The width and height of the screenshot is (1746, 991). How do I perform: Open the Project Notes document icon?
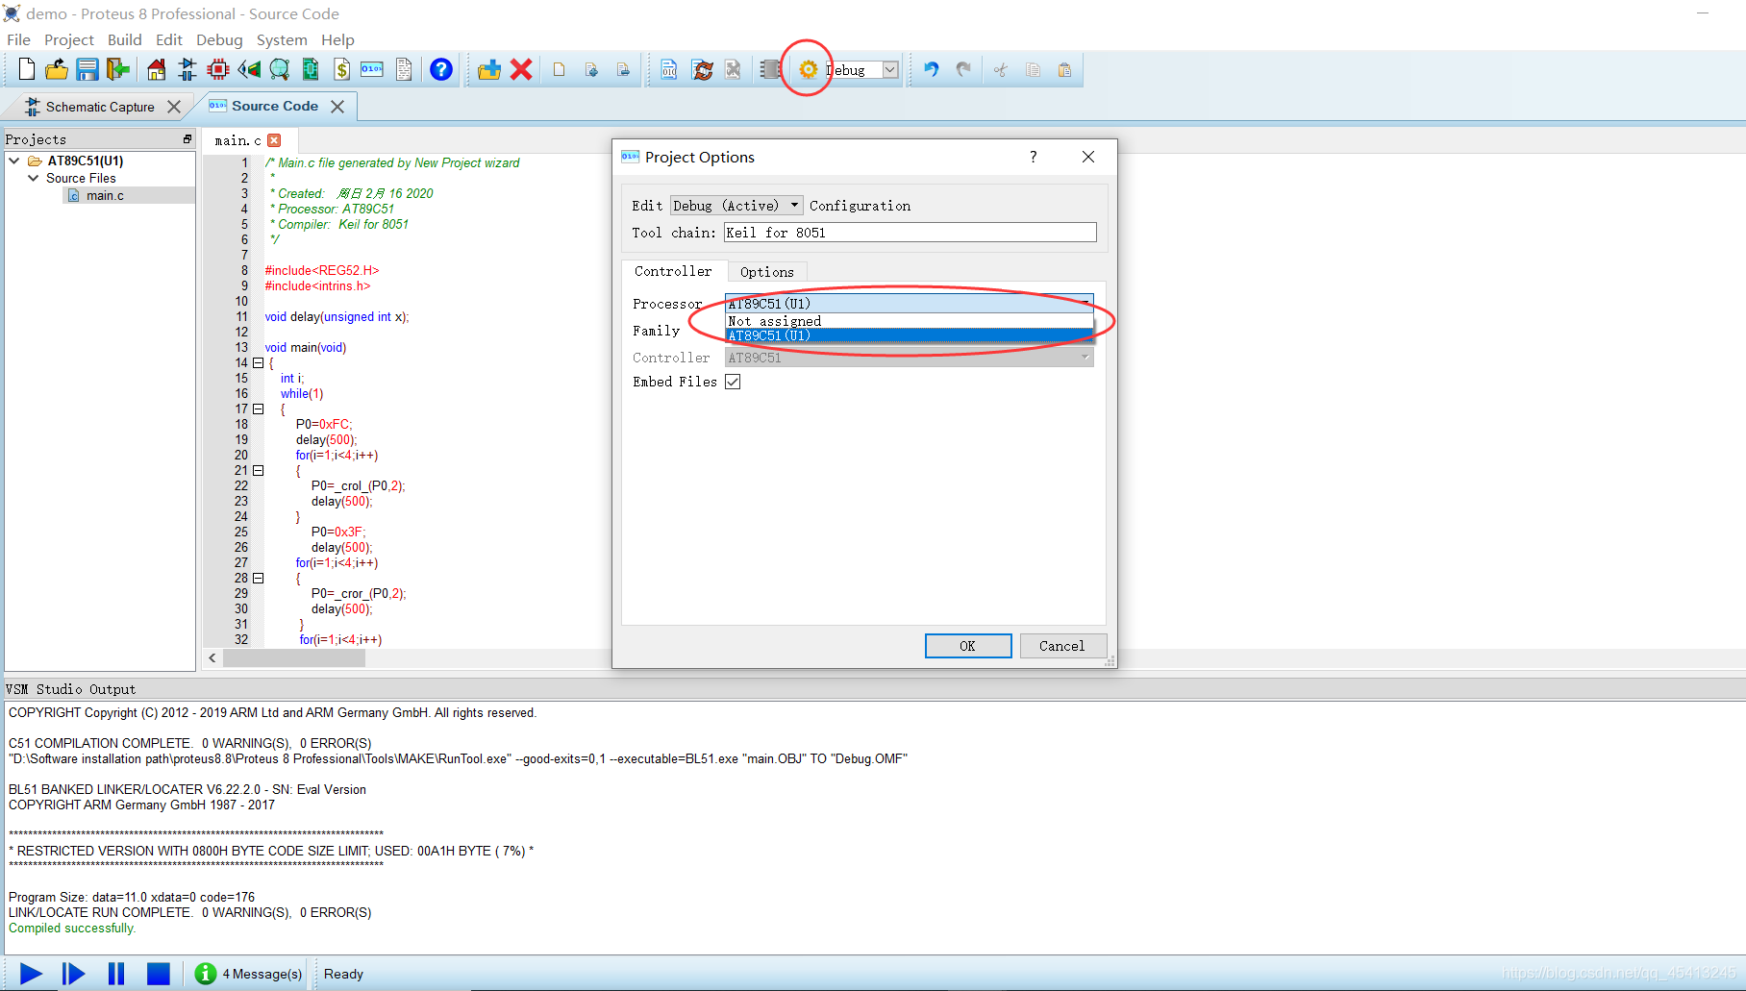[x=404, y=69]
